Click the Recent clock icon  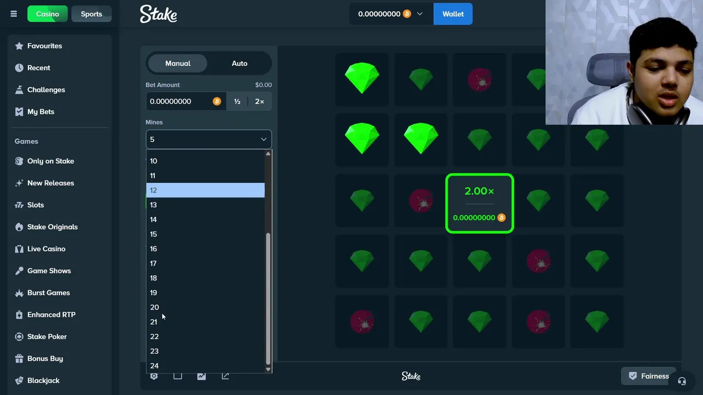pos(19,68)
